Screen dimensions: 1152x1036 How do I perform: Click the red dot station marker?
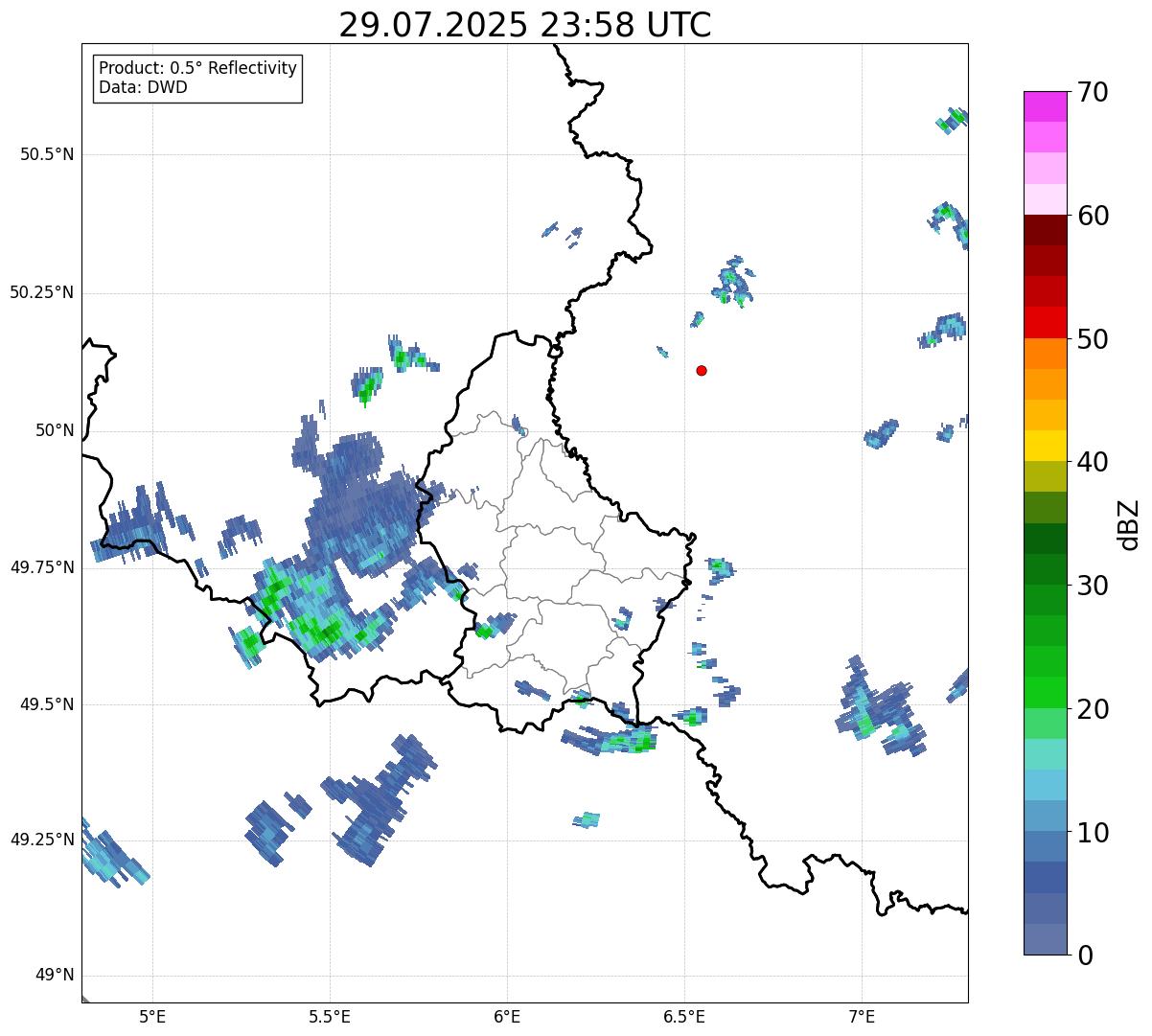click(702, 370)
